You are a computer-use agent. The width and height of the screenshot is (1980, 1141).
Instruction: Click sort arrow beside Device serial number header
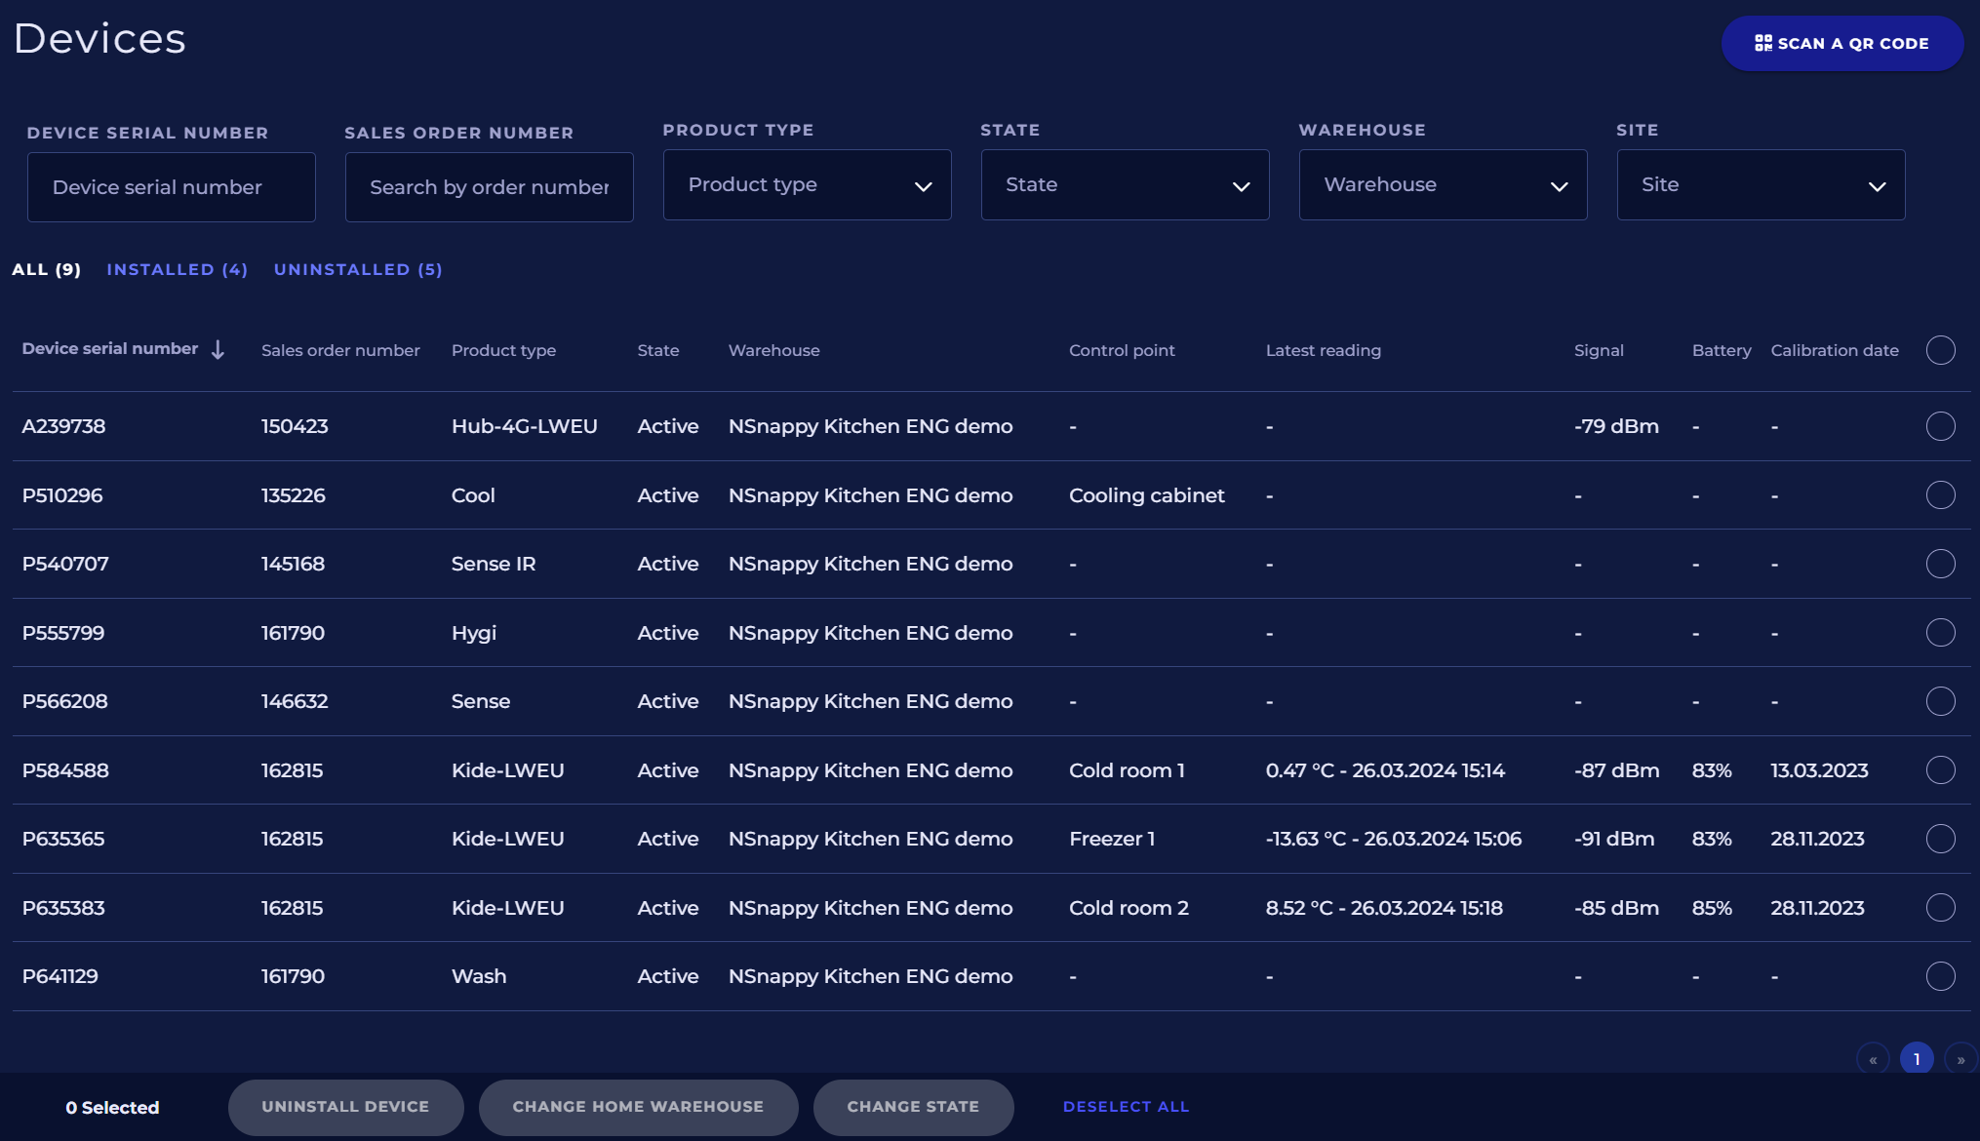[x=218, y=349]
